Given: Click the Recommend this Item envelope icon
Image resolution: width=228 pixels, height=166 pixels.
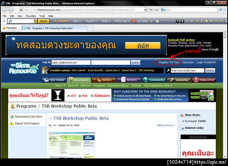Looking at the screenshot, I should [11, 116].
